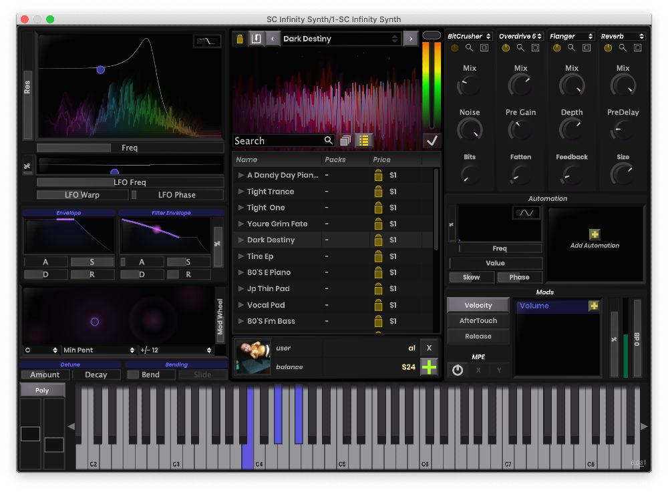Toggle the MPE power button
This screenshot has width=668, height=492.
tap(458, 370)
